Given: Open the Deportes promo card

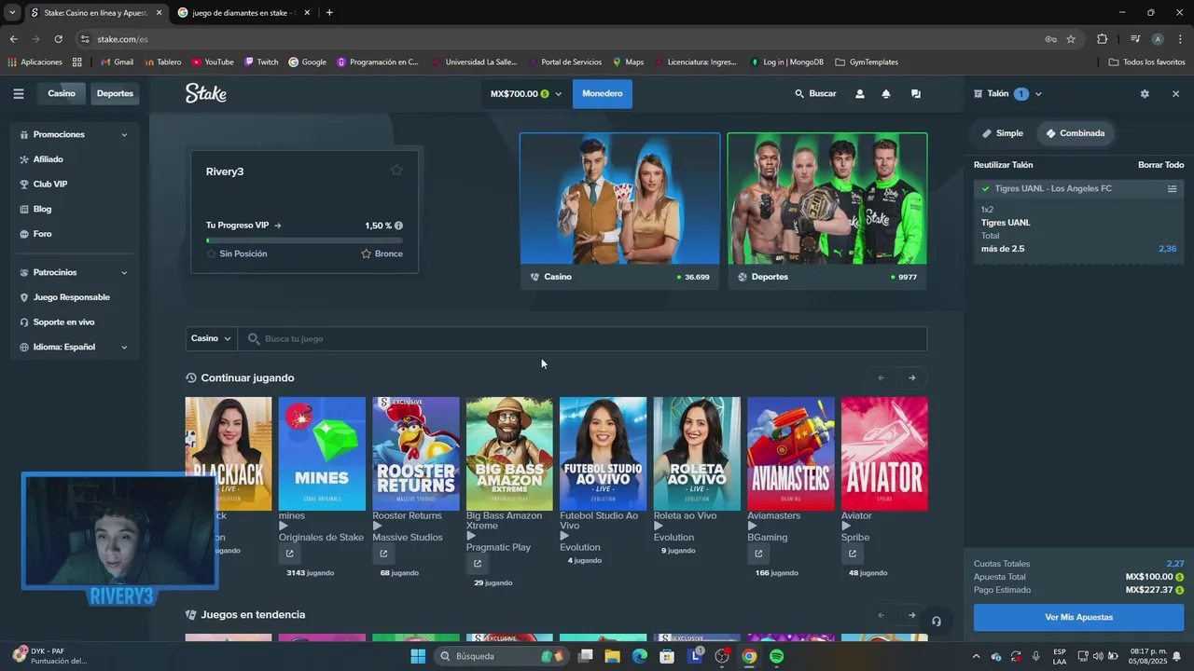Looking at the screenshot, I should 827,211.
